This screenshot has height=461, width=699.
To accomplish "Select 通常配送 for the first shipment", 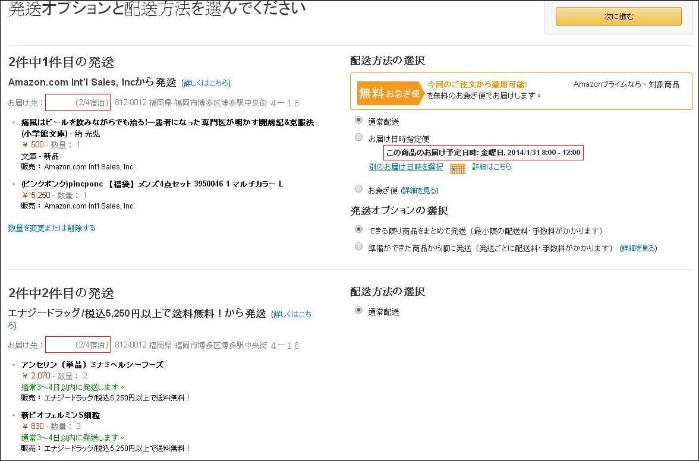I will [358, 120].
